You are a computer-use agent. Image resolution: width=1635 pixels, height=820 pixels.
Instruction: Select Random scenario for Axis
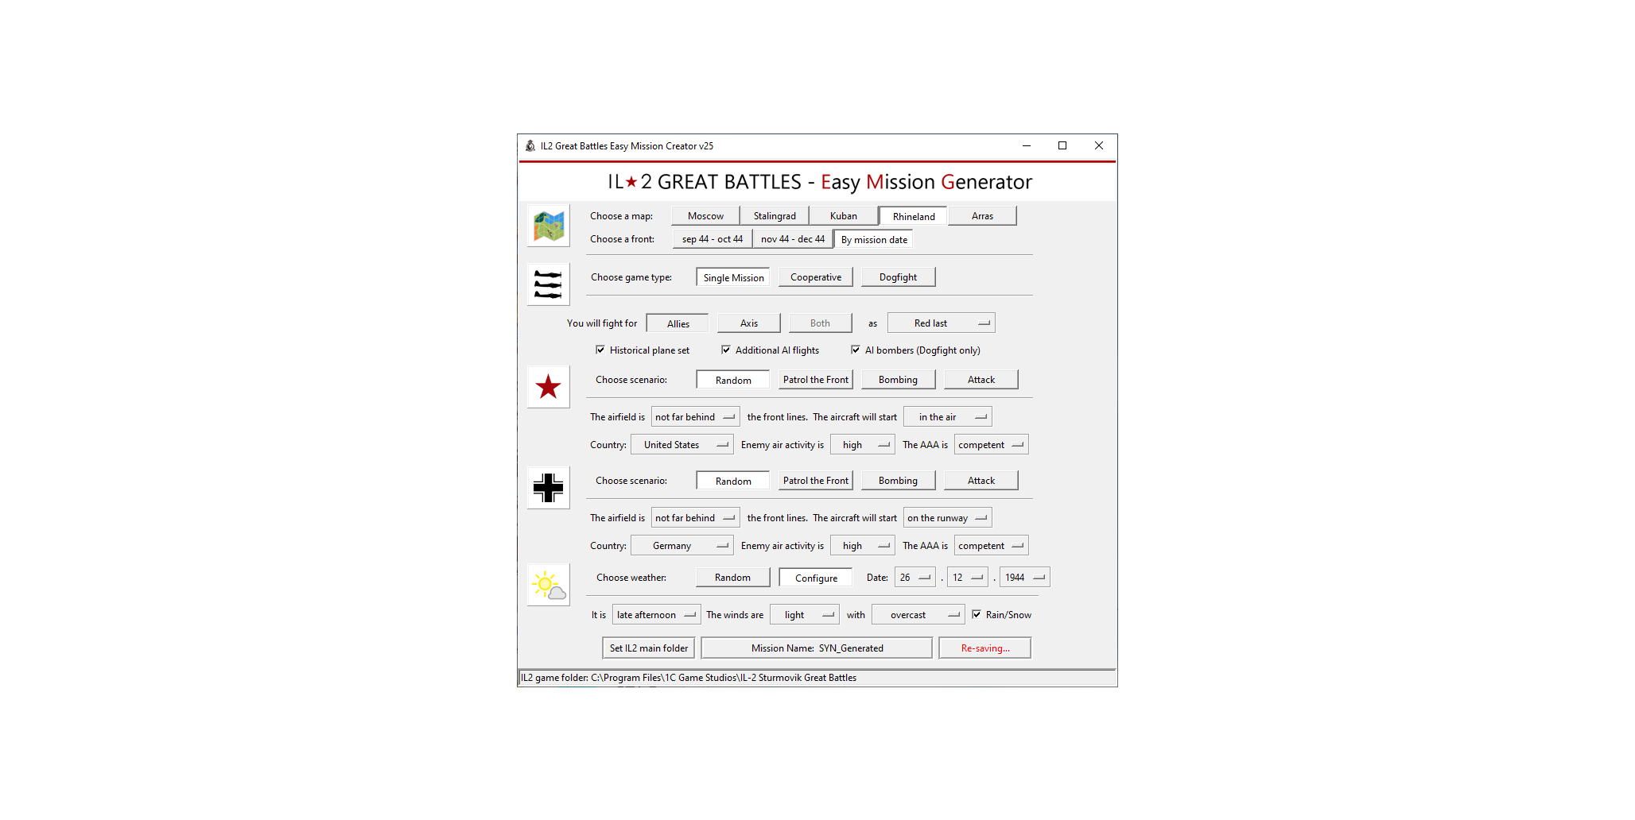click(733, 481)
